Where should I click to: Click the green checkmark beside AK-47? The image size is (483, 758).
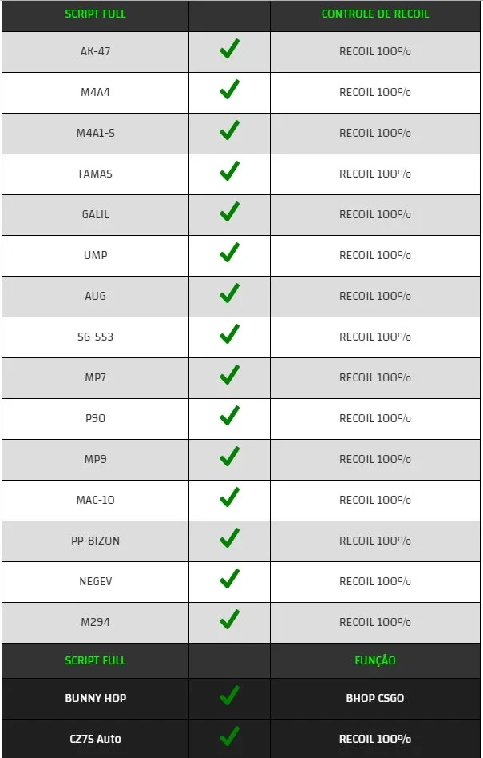click(229, 50)
